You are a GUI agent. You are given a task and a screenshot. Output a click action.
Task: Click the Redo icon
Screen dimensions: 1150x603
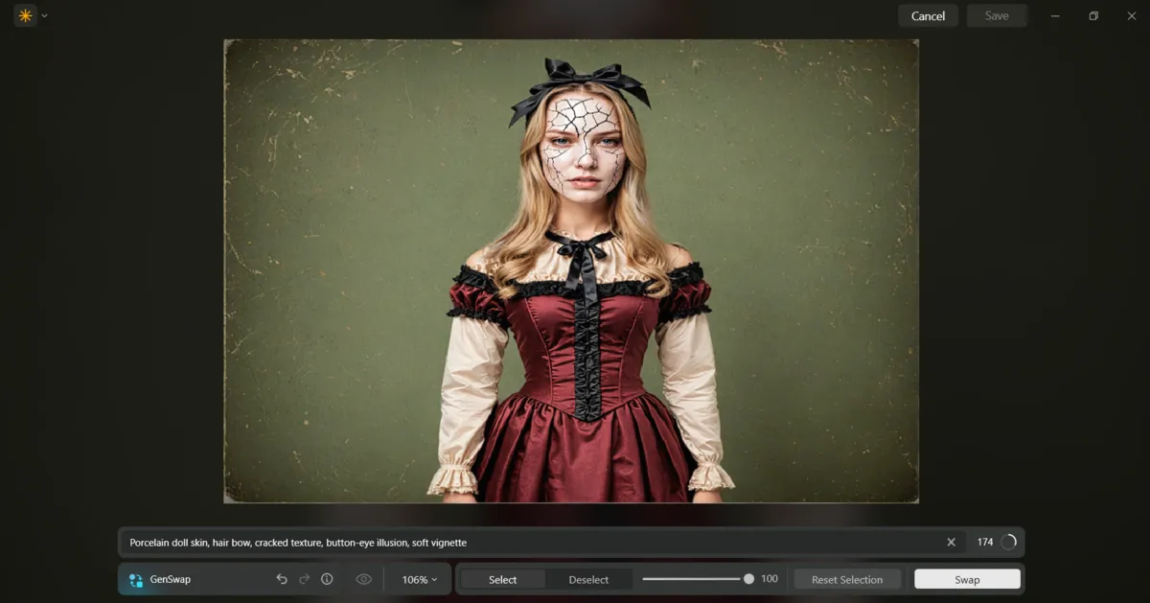click(304, 578)
